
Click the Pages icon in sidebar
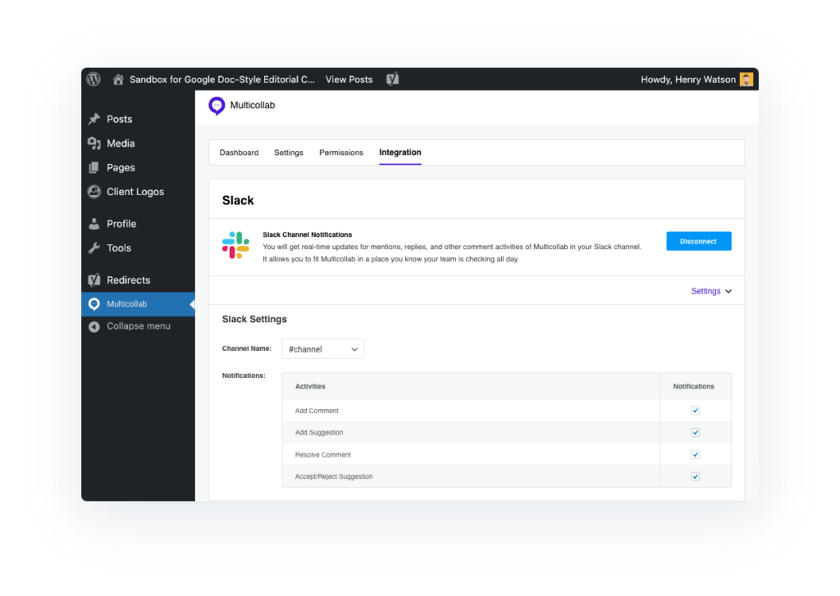94,167
